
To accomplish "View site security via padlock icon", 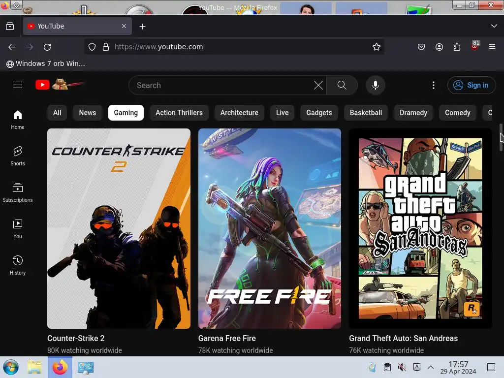I will point(106,47).
